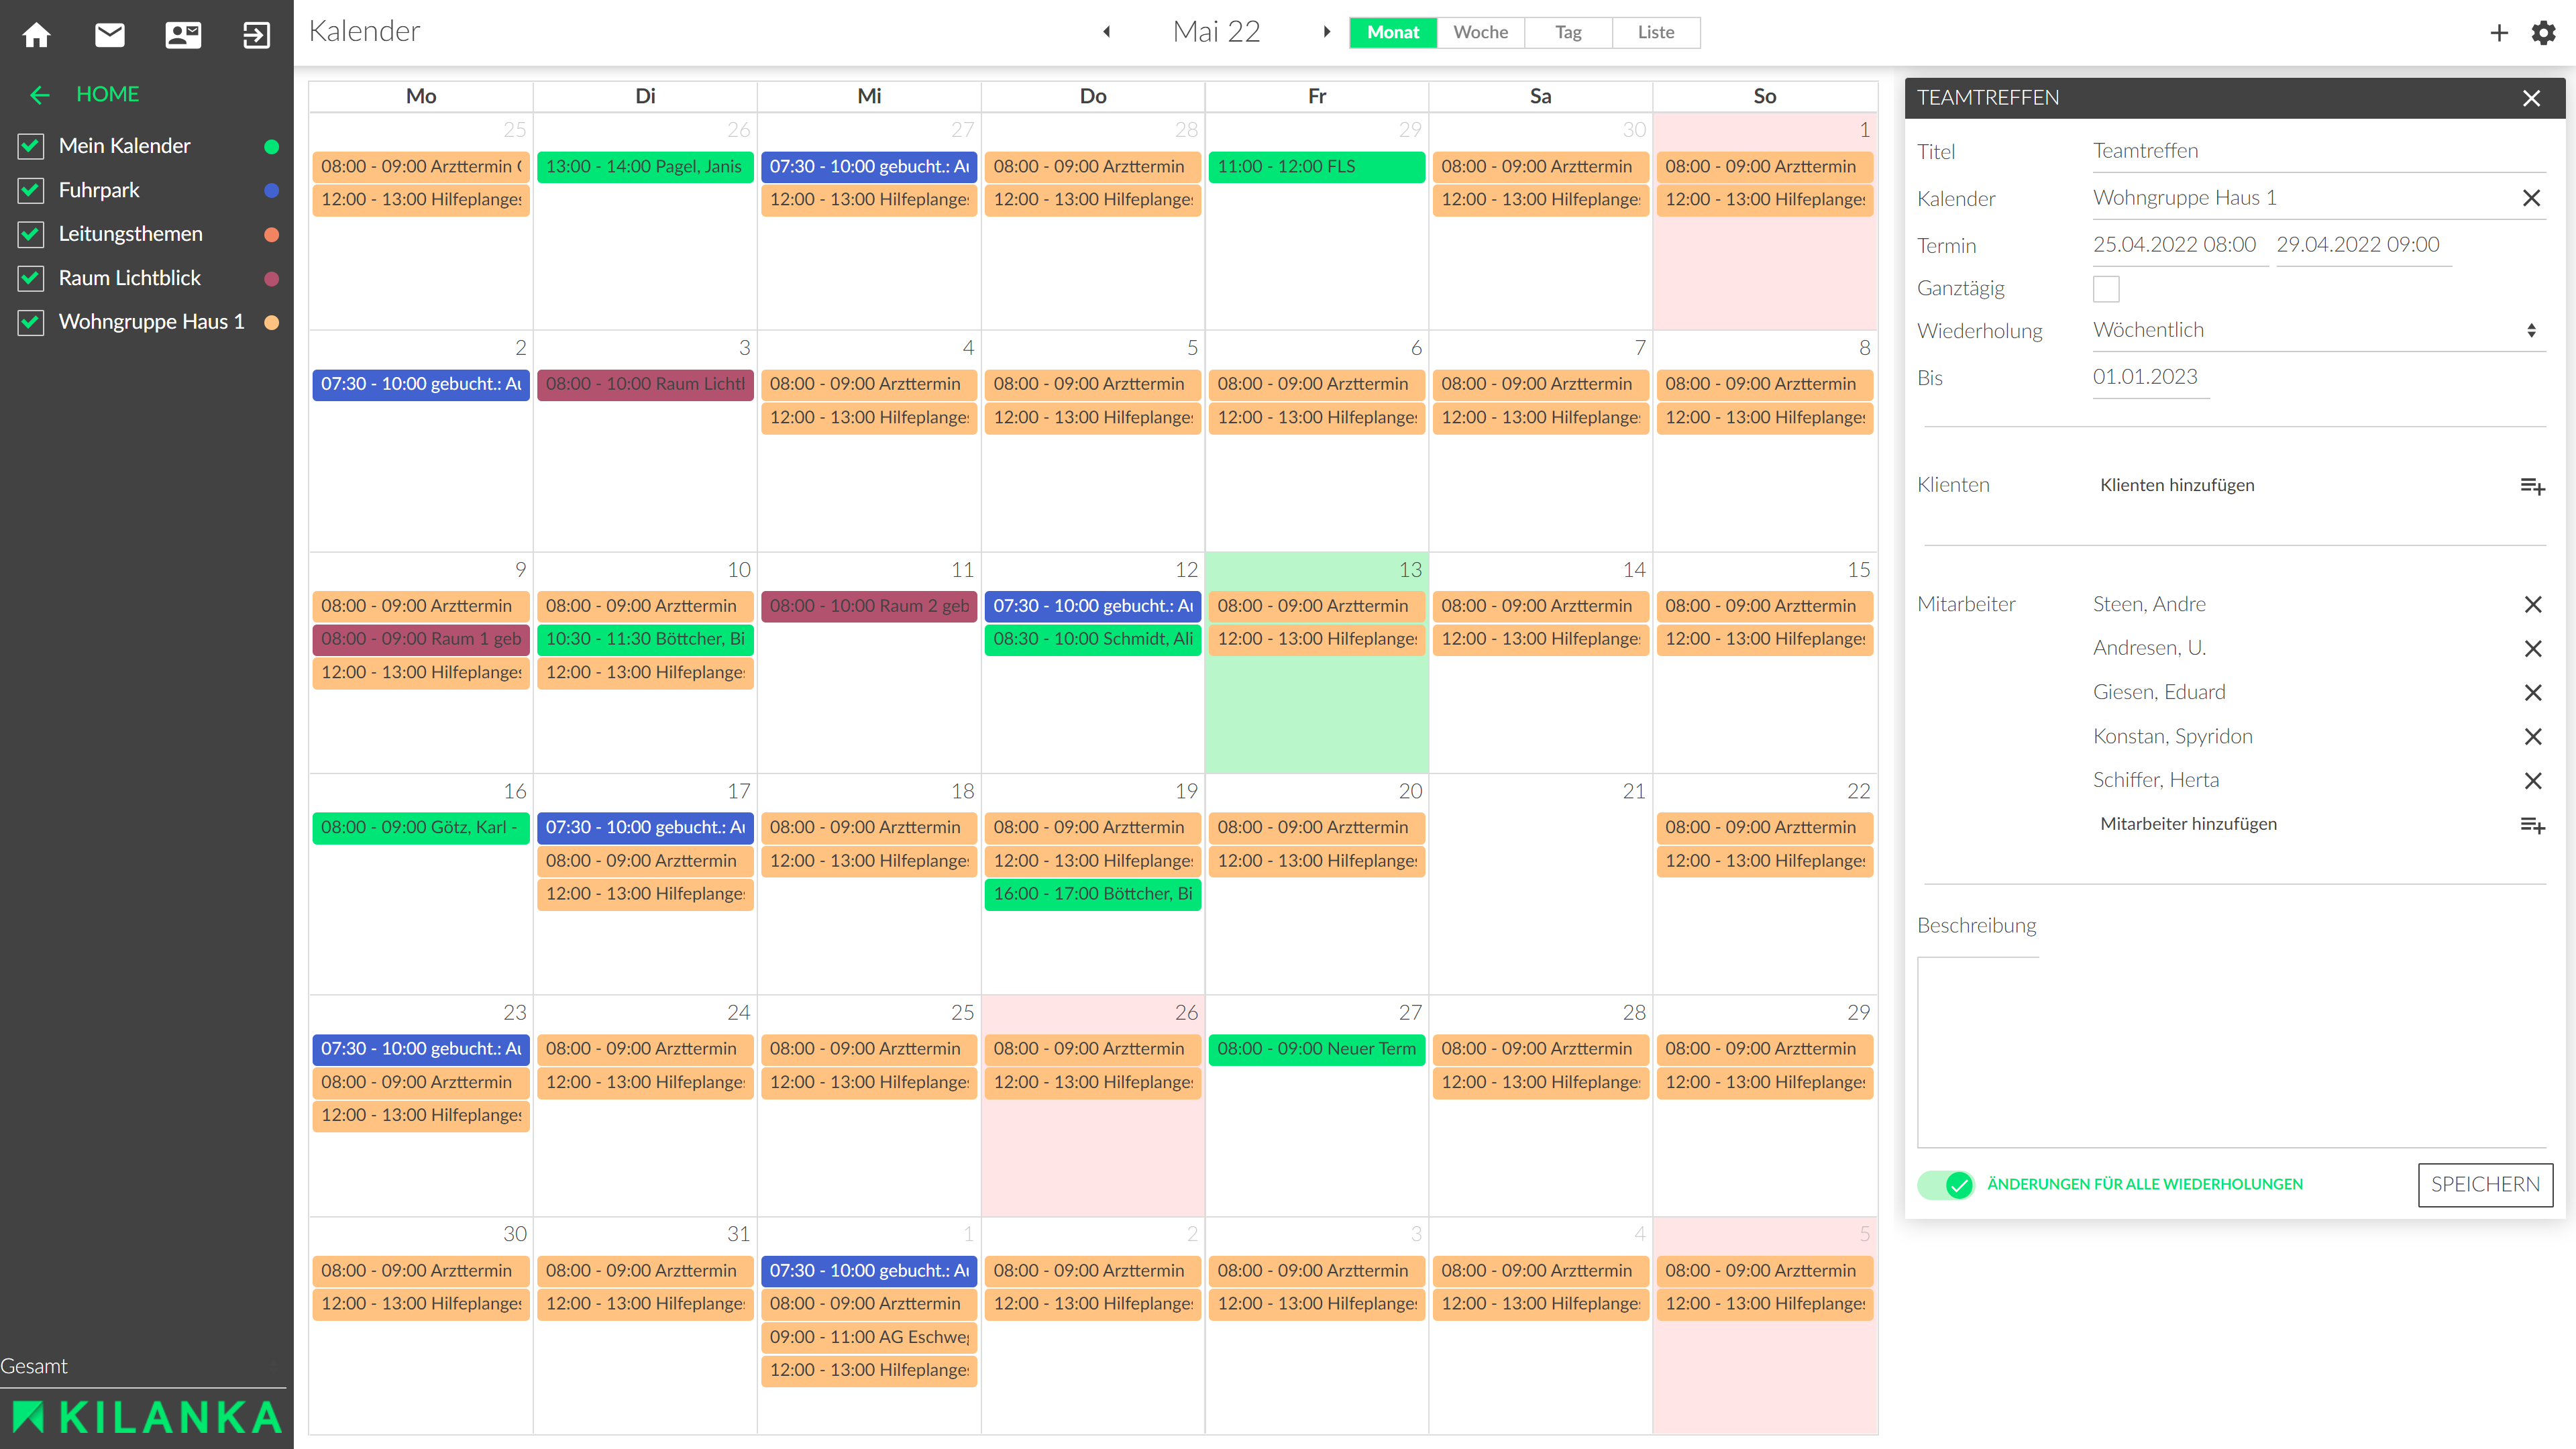This screenshot has height=1449, width=2576.
Task: Click the logout exit icon
Action: (x=256, y=35)
